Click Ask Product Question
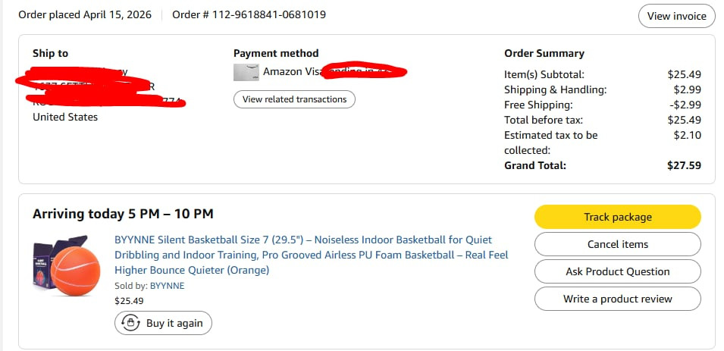The height and width of the screenshot is (351, 724). pos(617,271)
